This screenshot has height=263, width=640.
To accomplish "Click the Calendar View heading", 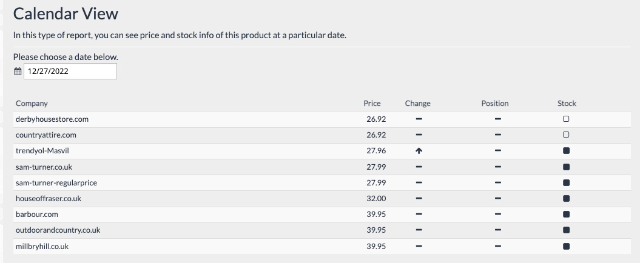I will click(x=66, y=13).
